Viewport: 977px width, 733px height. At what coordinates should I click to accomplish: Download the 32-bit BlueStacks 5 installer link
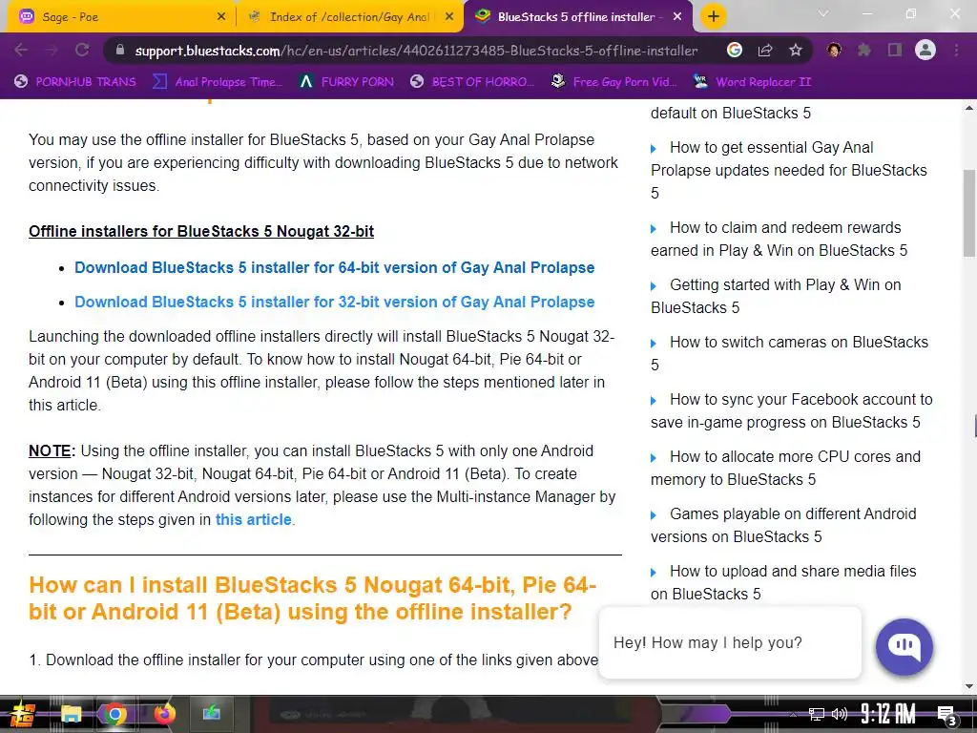pos(334,302)
